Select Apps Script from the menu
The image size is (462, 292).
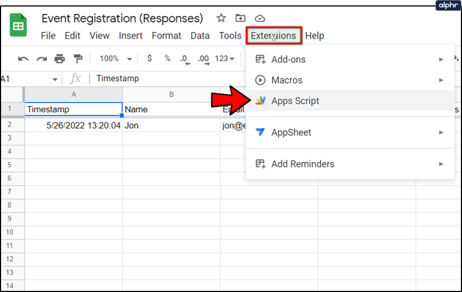pos(350,101)
